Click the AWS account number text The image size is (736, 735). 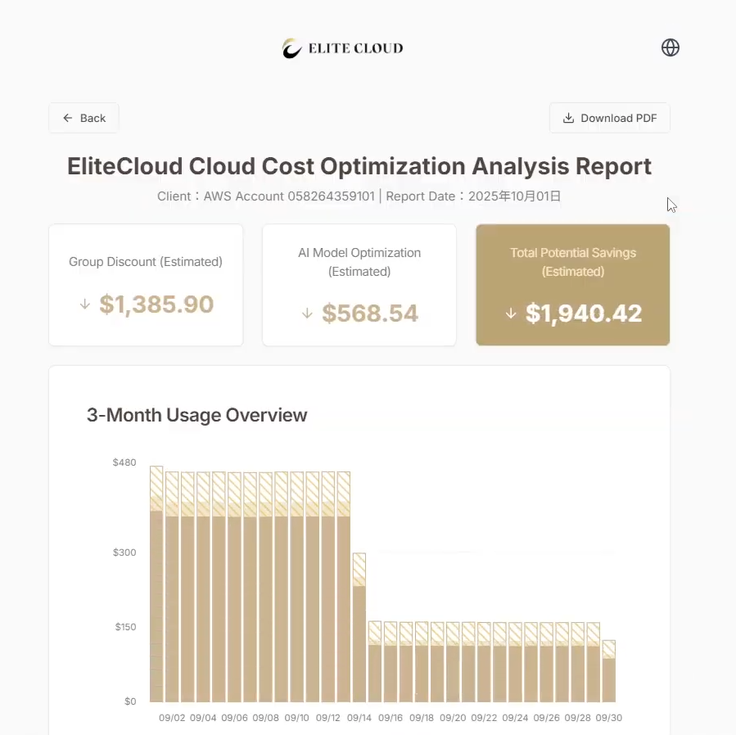[331, 196]
